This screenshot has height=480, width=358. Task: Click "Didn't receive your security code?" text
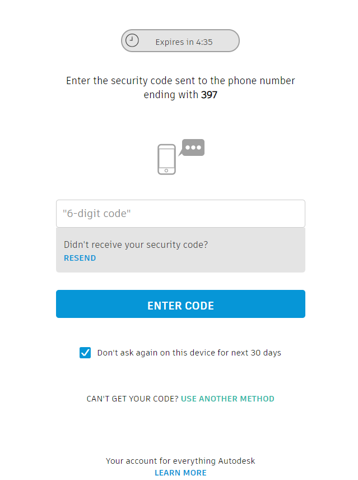136,244
